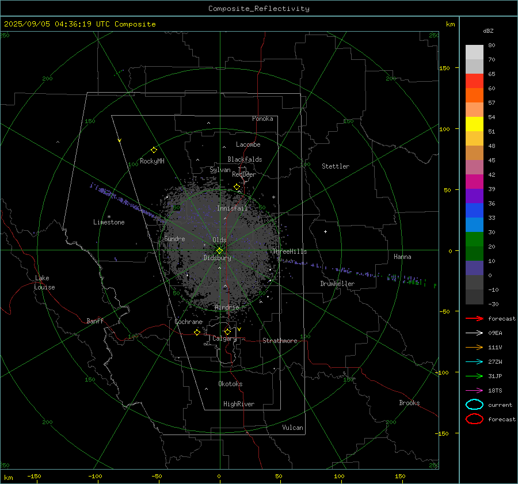
Task: Click the Banff label
Action: click(x=95, y=321)
